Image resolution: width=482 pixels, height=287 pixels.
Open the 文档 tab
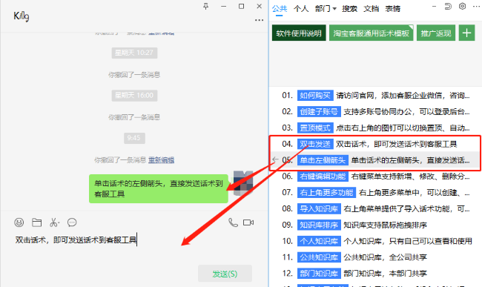pos(371,9)
